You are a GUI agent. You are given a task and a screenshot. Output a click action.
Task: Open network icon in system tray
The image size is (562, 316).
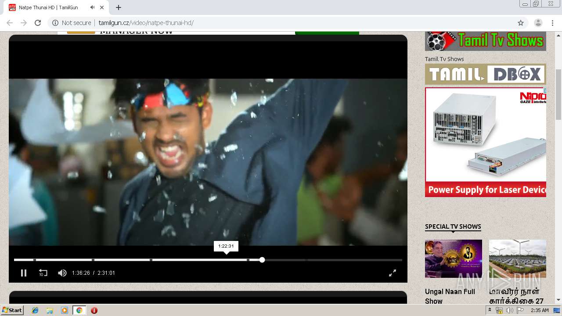[499, 310]
